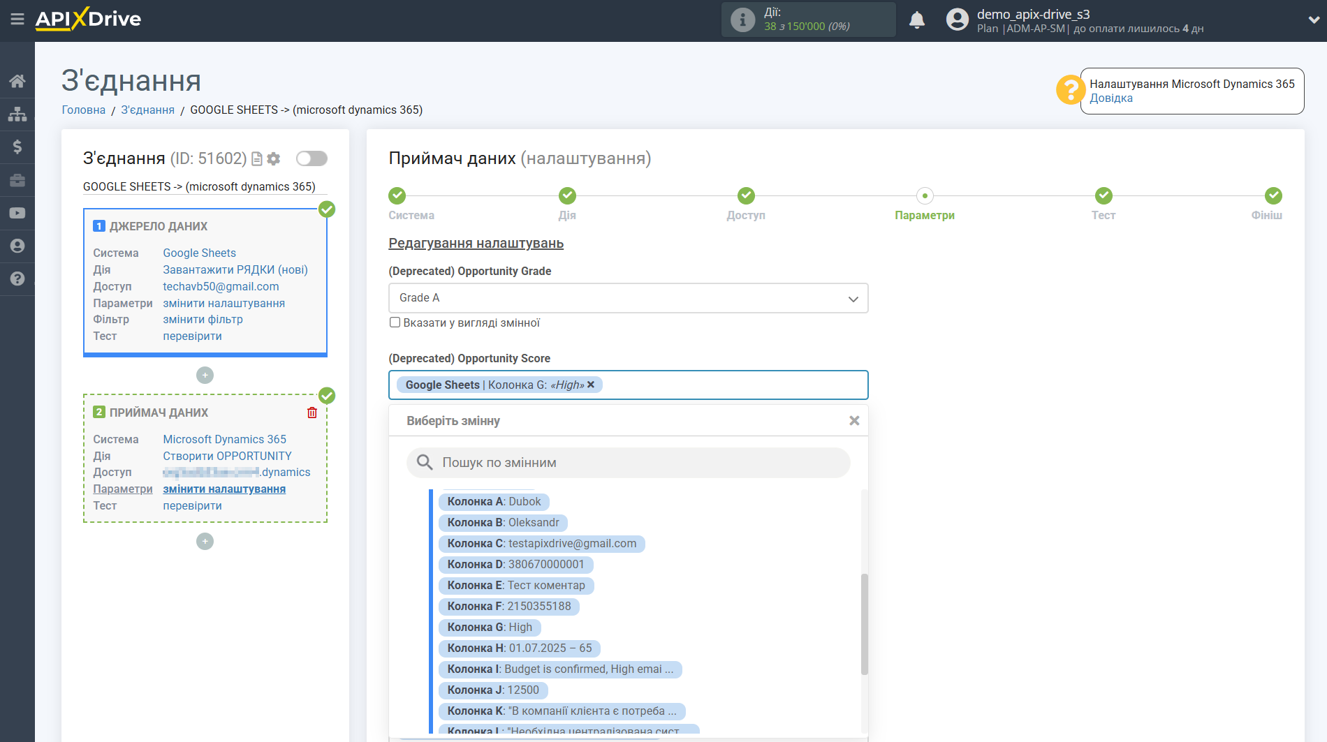Click the ApiX-Drive logo

coord(88,19)
